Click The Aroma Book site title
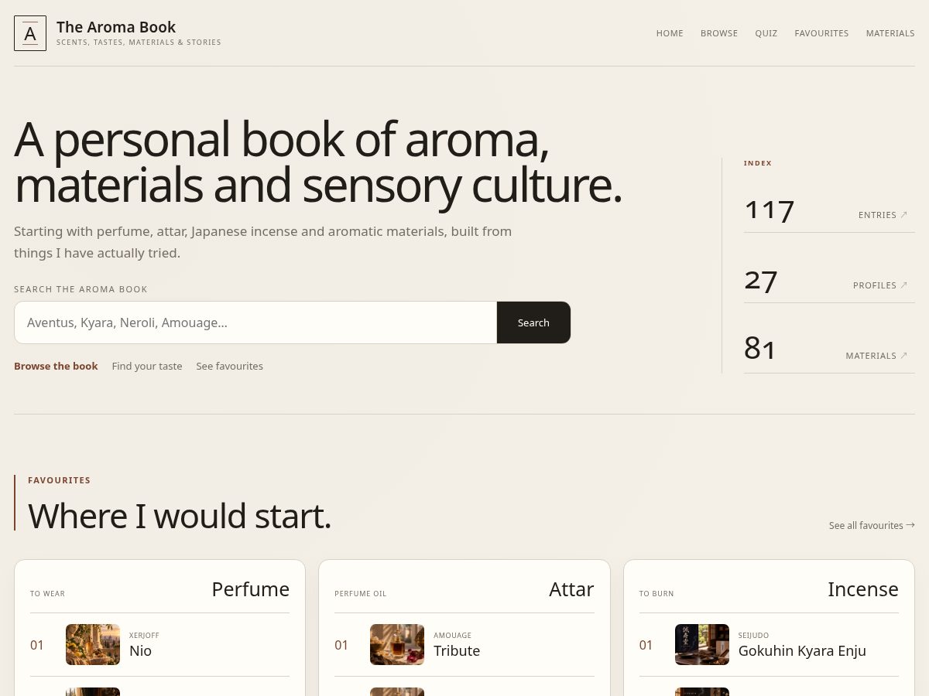Image resolution: width=929 pixels, height=696 pixels. tap(116, 27)
